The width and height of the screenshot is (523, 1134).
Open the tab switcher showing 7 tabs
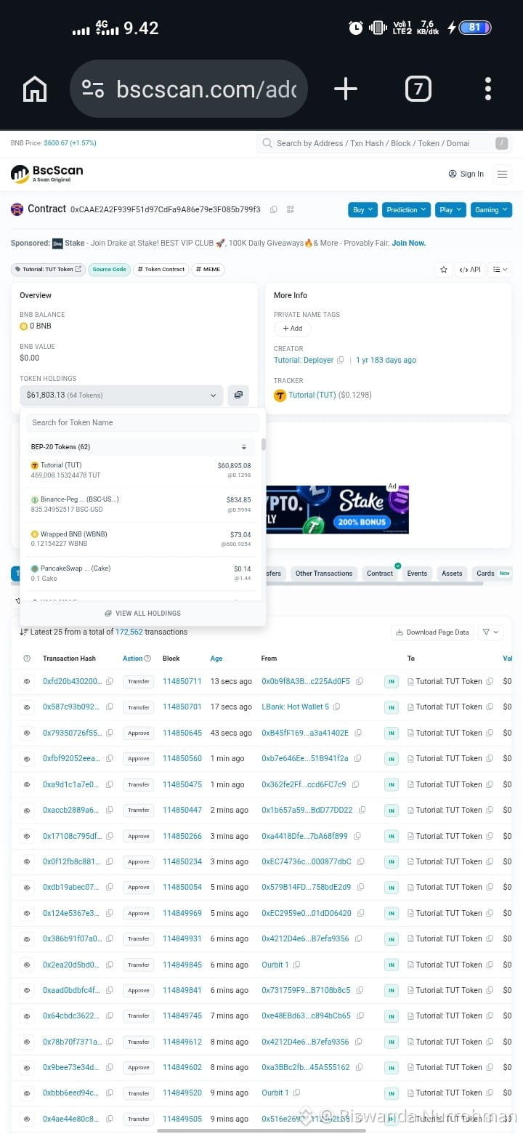(x=418, y=89)
